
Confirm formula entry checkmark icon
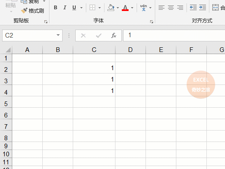[x=99, y=35]
